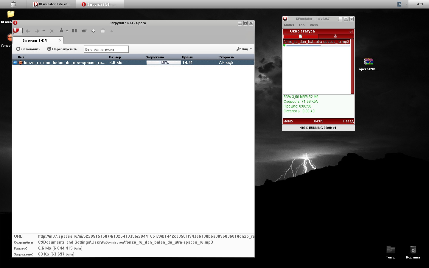Open the "Вид" view dropdown
The width and height of the screenshot is (429, 268).
(244, 49)
